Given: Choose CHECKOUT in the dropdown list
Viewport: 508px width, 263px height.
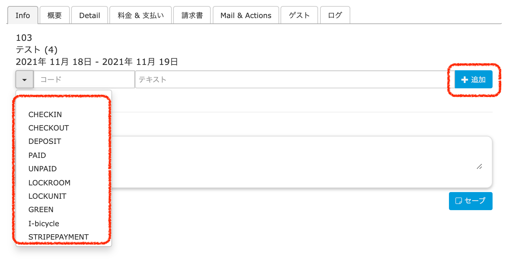Looking at the screenshot, I should click(49, 128).
